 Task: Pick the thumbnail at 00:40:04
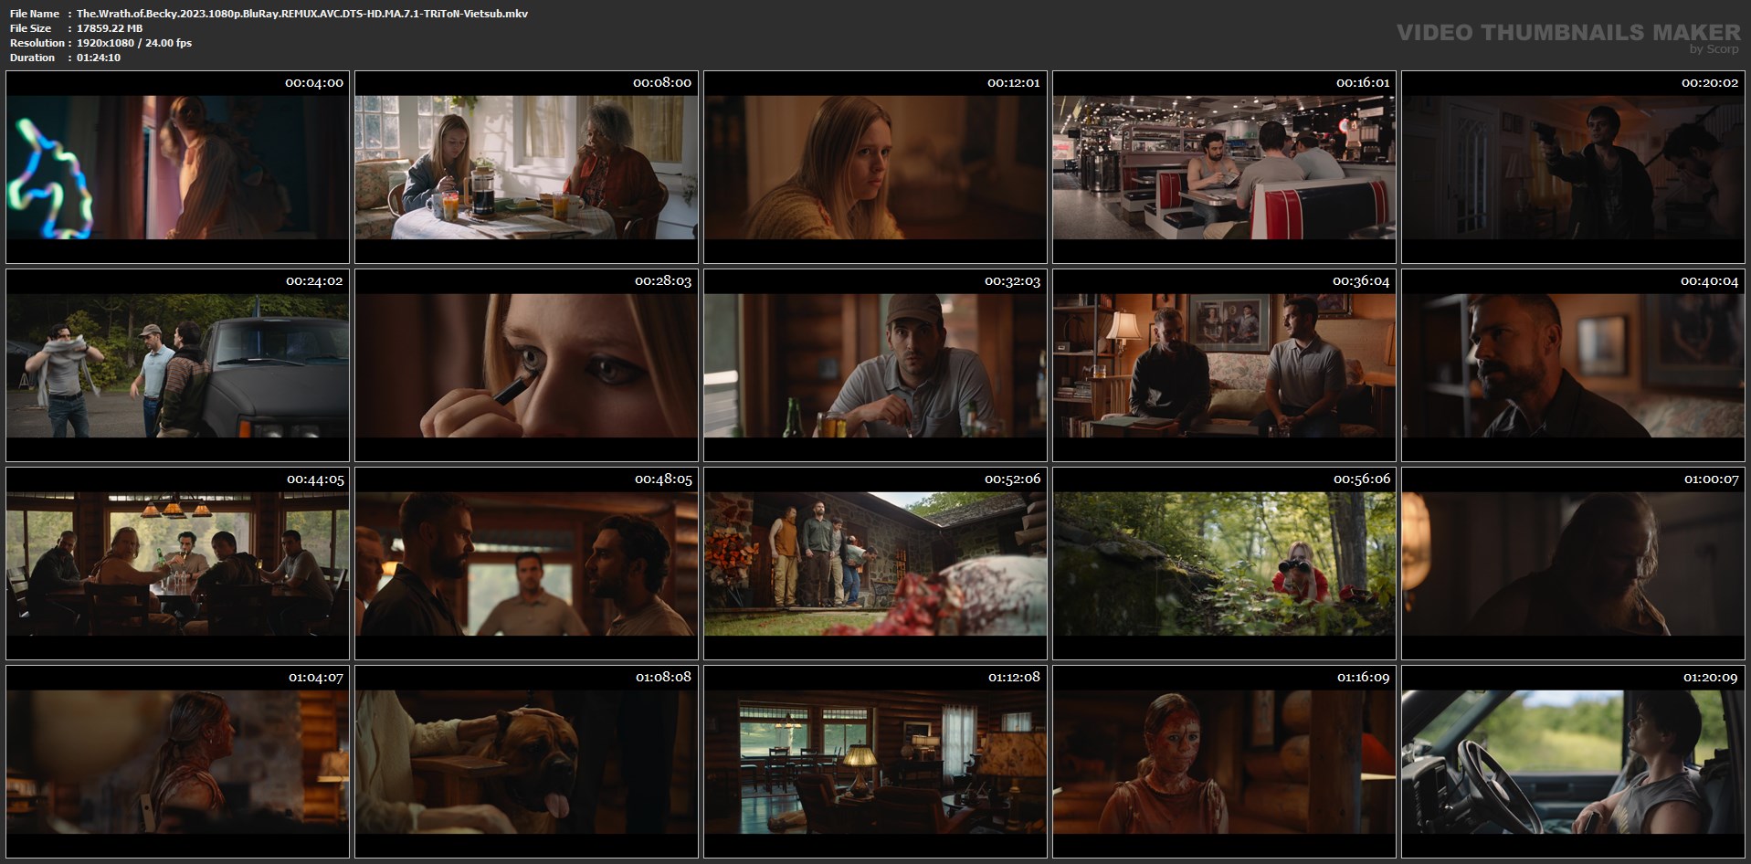click(1573, 365)
